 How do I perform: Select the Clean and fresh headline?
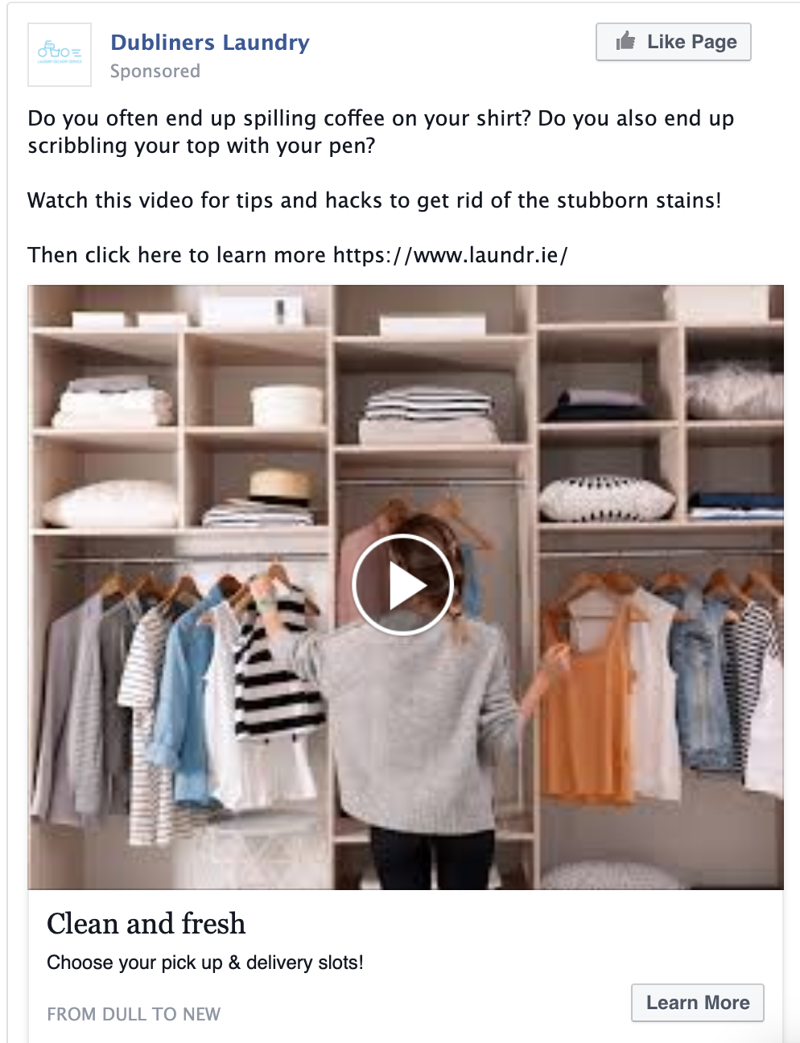146,923
